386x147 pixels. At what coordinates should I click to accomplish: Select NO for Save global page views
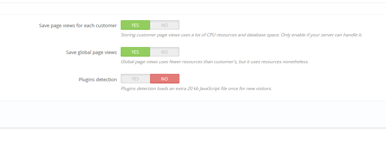[164, 52]
